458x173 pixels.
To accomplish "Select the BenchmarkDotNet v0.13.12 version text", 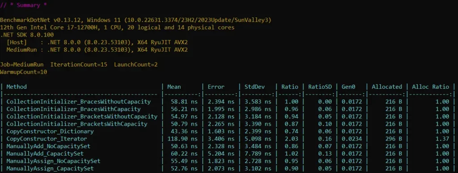I will click(x=42, y=20).
